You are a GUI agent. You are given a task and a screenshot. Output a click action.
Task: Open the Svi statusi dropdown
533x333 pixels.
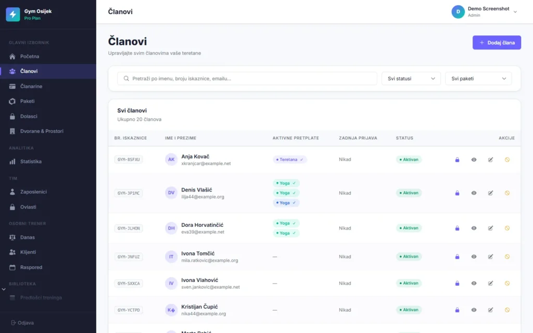pyautogui.click(x=411, y=79)
